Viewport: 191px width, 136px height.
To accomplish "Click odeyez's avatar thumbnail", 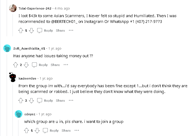I will [19, 114].
